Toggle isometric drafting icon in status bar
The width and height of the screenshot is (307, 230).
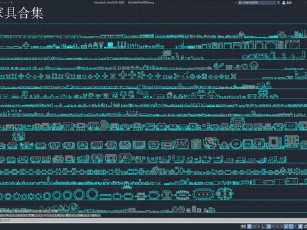(x=278, y=226)
